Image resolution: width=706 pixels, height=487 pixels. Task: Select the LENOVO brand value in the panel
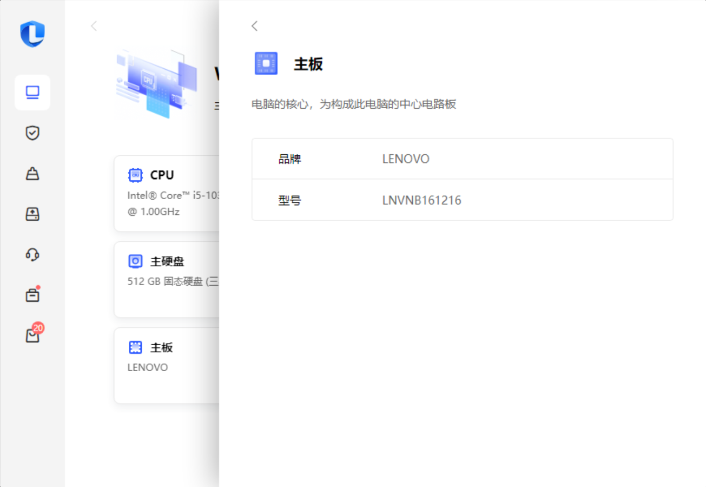pos(406,159)
